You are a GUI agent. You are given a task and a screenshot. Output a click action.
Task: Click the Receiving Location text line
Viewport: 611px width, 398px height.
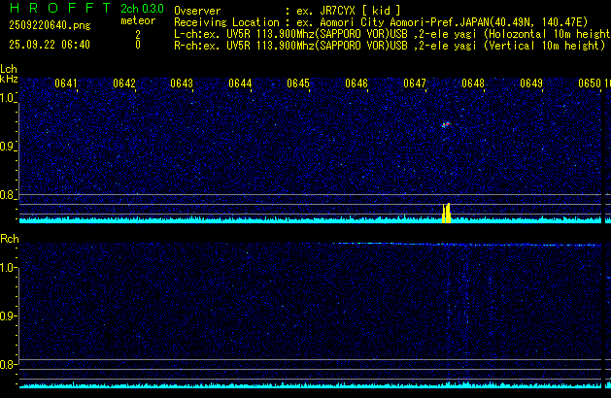tap(389, 21)
